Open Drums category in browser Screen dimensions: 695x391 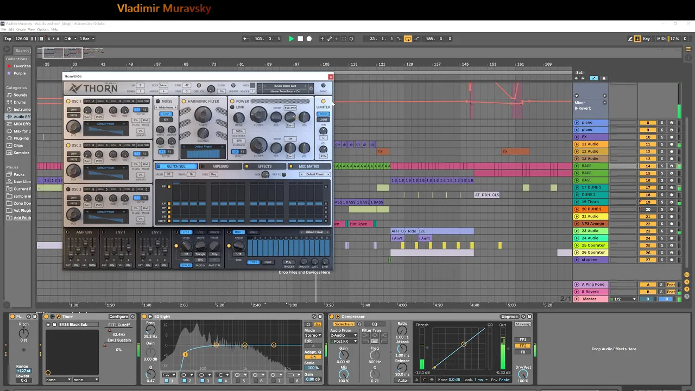(20, 102)
